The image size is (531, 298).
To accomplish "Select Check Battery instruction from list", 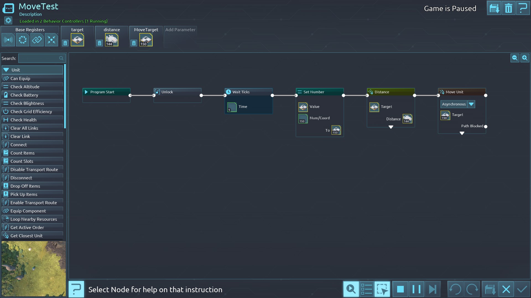I will click(24, 95).
